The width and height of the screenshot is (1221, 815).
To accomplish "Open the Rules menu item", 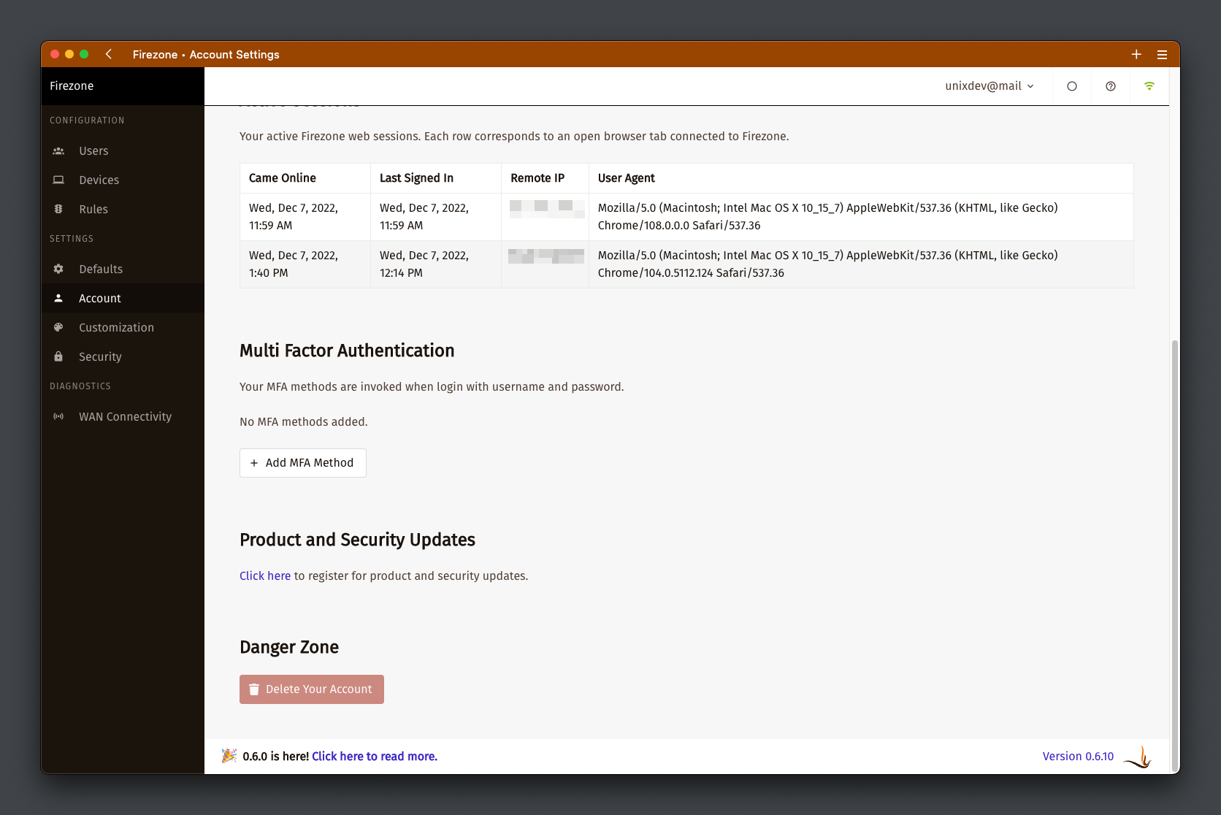I will 123,210.
